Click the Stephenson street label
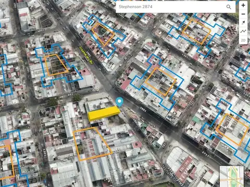The height and width of the screenshot is (187, 250). [x=168, y=172]
